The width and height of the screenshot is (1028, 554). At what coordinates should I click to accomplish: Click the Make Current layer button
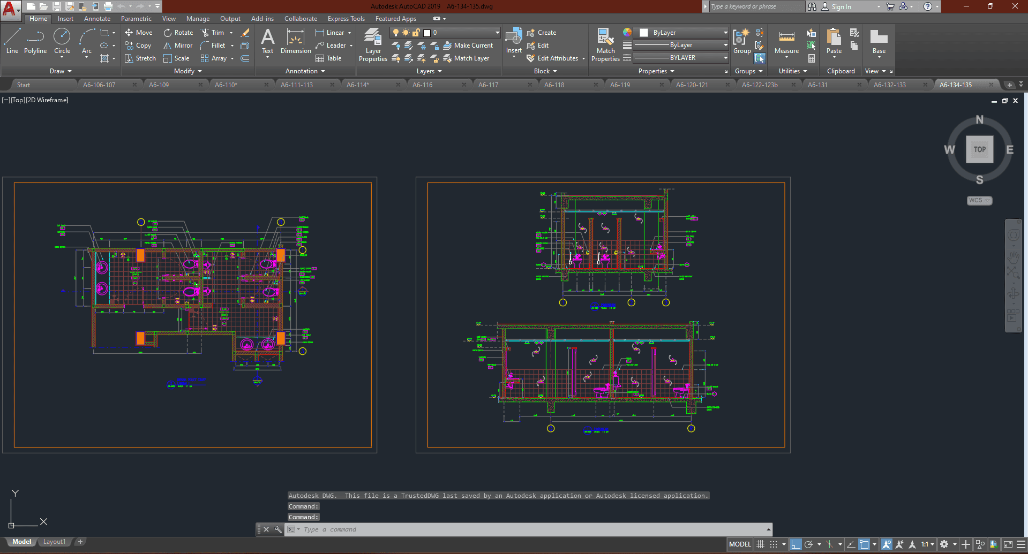point(468,45)
